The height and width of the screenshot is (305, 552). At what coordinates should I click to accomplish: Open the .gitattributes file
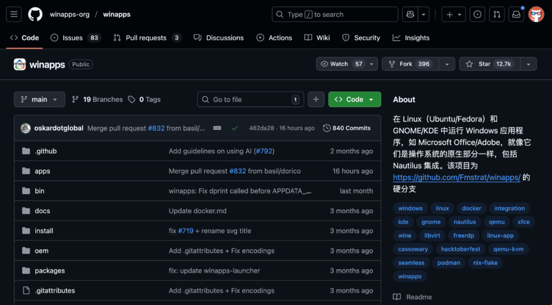(55, 291)
